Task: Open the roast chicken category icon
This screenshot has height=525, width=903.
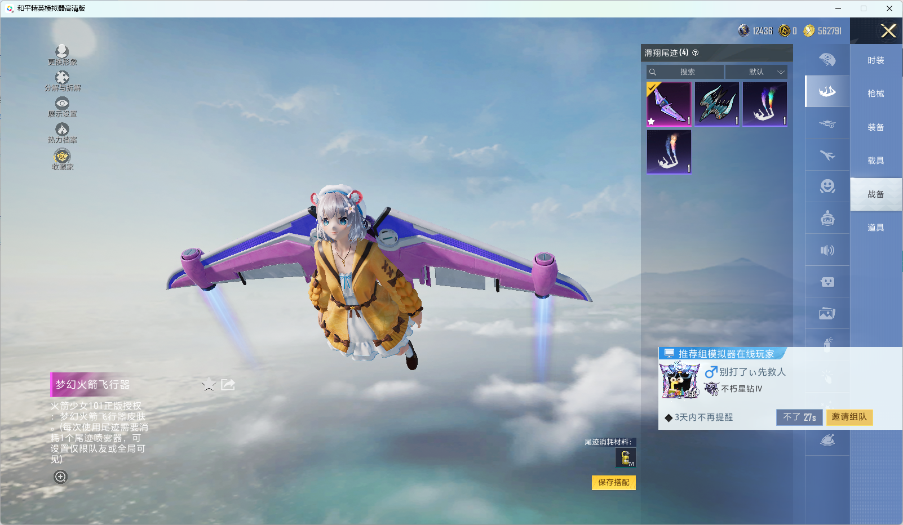Action: point(827,441)
